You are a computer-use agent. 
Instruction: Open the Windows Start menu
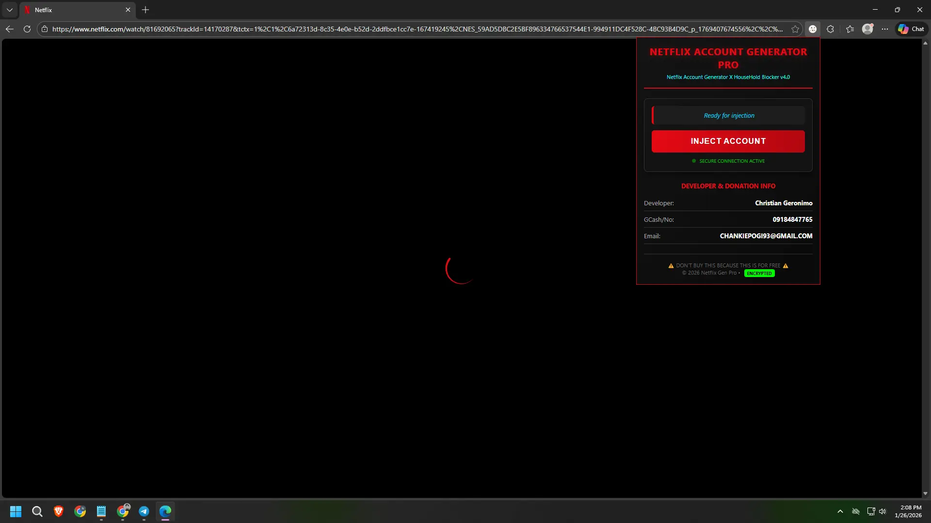16,511
